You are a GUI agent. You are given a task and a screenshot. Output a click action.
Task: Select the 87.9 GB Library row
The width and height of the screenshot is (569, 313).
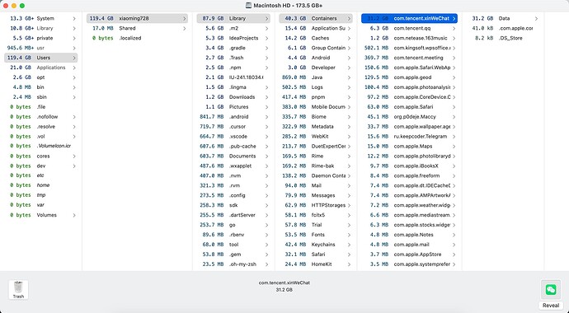233,18
